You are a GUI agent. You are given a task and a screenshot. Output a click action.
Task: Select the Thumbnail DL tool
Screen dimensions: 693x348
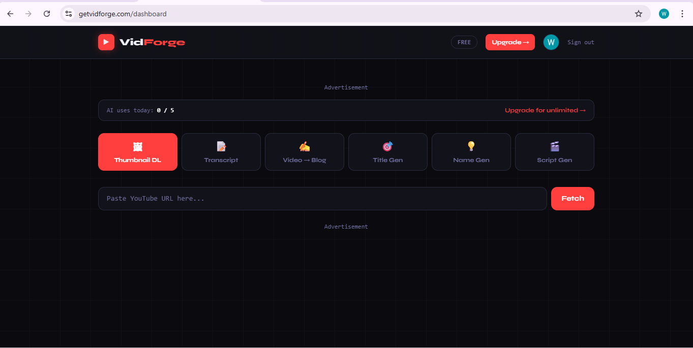(137, 151)
